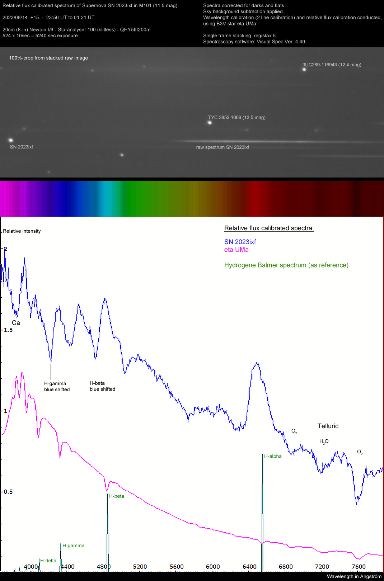
Task: Click the H-beta blue shifted annotation
Action: [x=103, y=386]
